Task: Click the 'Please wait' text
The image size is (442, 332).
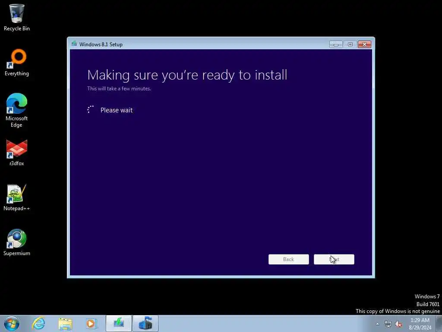Action: (x=117, y=110)
